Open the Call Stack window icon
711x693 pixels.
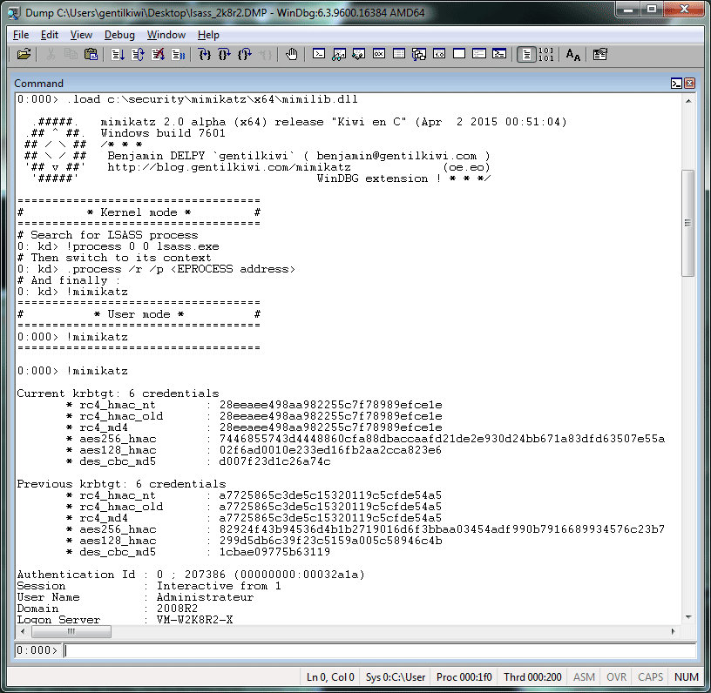coord(418,54)
